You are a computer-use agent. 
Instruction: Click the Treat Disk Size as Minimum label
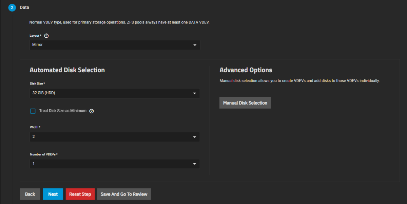(63, 111)
